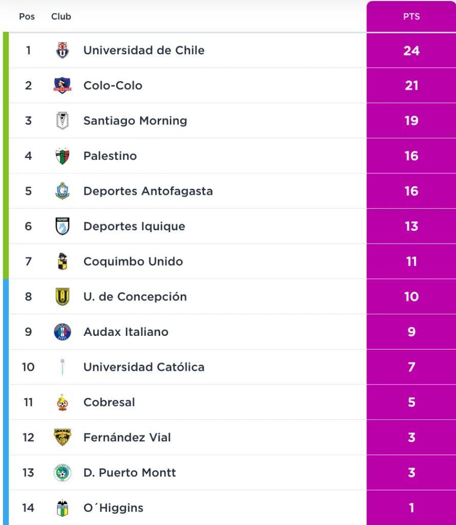
Task: Click the Club column header
Action: pyautogui.click(x=61, y=16)
